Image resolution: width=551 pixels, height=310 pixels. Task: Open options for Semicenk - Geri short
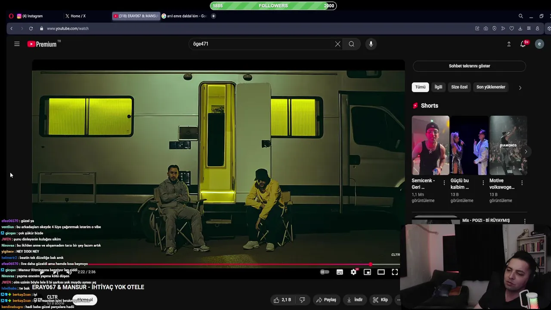point(444,183)
